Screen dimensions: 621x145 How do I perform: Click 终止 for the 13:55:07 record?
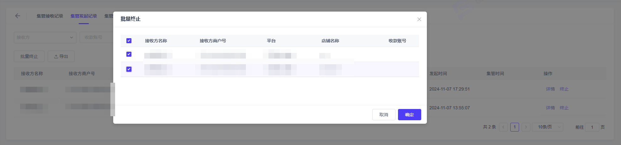coord(564,108)
